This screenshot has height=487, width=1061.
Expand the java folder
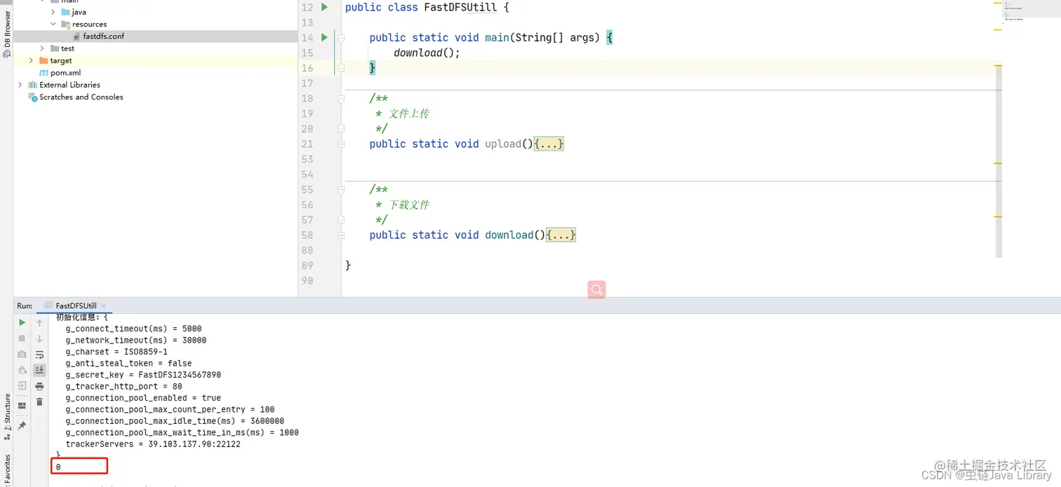click(53, 12)
